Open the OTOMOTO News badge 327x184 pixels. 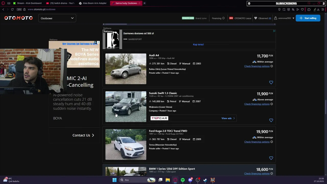188,18
